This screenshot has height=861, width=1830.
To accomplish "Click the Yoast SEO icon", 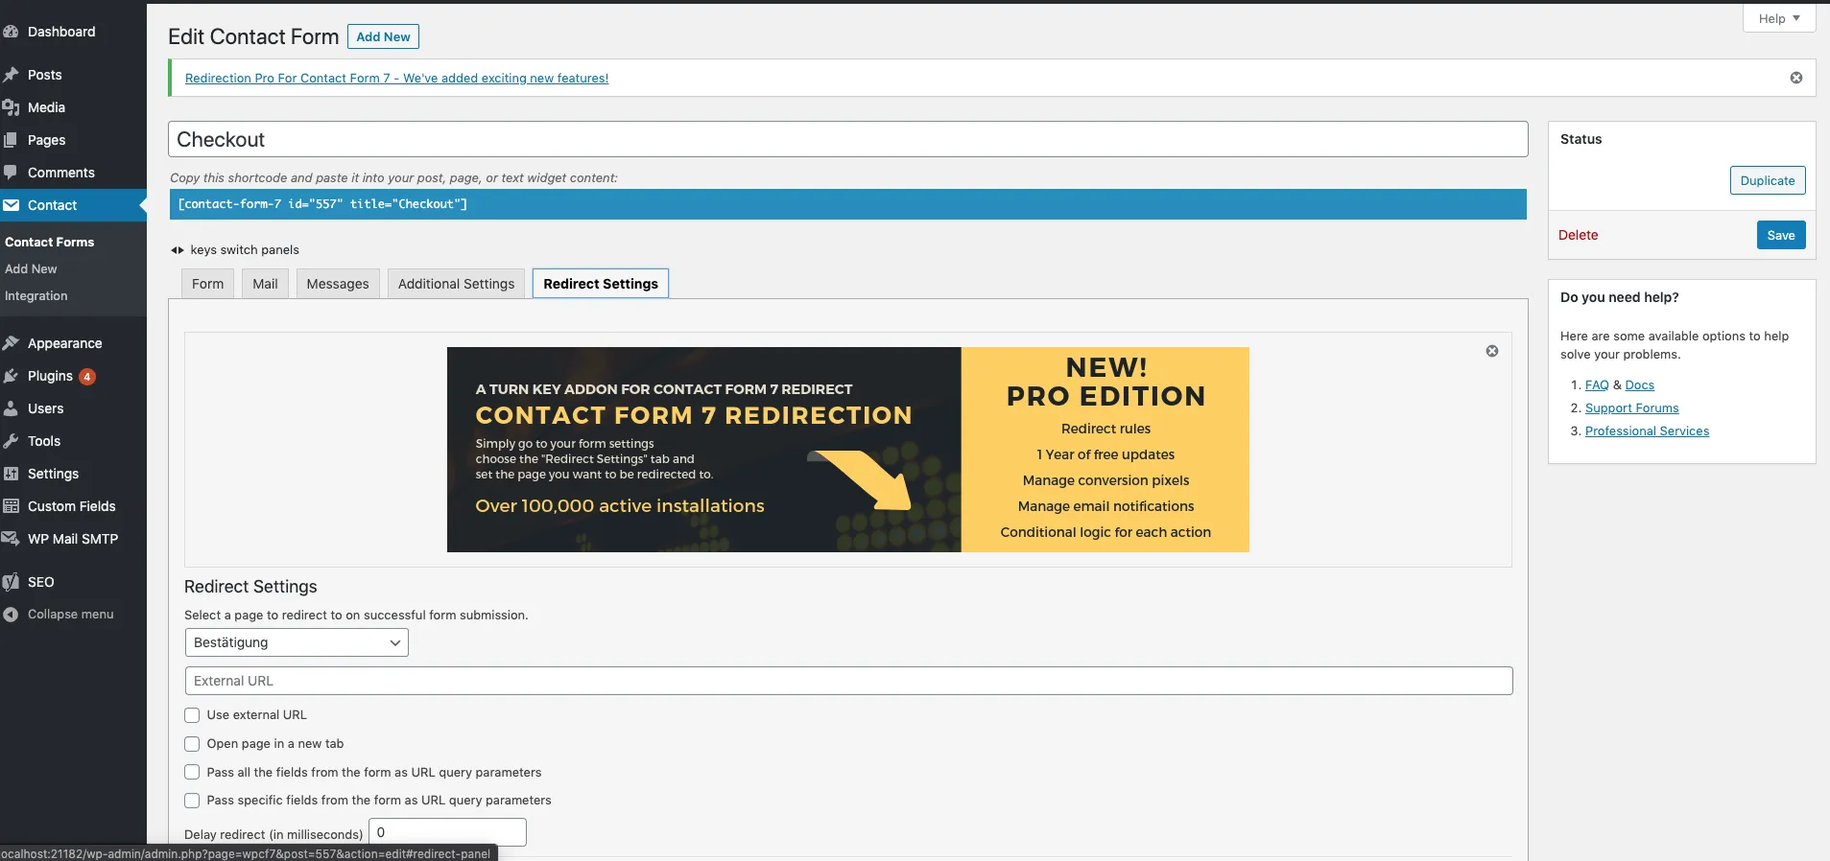I will (x=11, y=582).
